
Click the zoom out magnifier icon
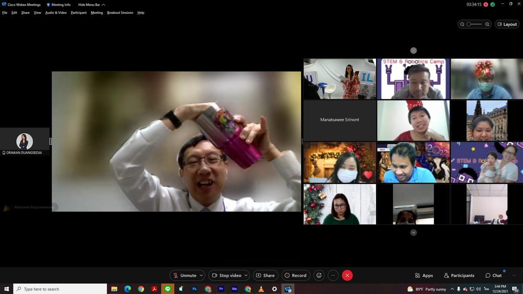point(462,24)
